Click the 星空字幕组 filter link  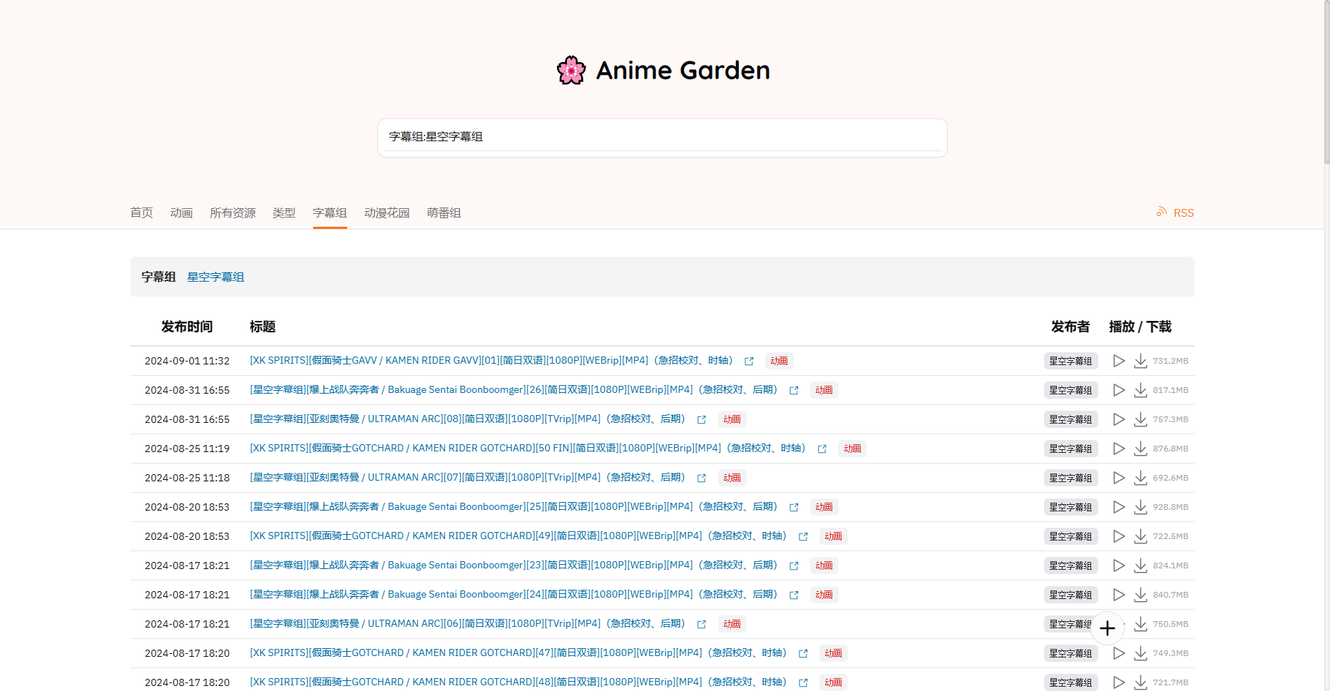click(x=215, y=277)
